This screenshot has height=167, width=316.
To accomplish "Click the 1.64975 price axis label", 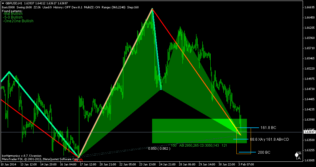I will 310,79.
